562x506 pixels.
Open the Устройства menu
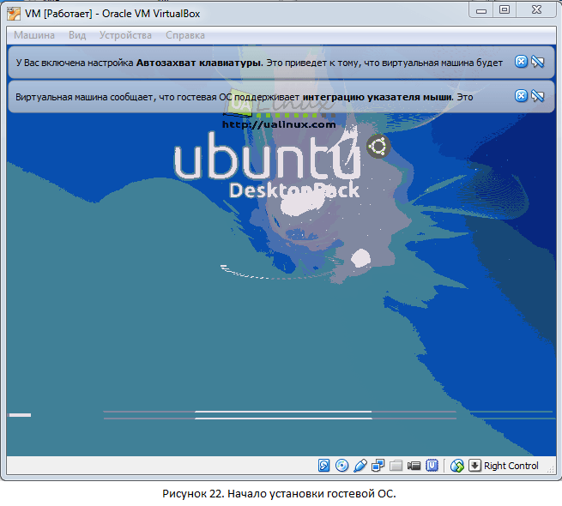[x=125, y=35]
